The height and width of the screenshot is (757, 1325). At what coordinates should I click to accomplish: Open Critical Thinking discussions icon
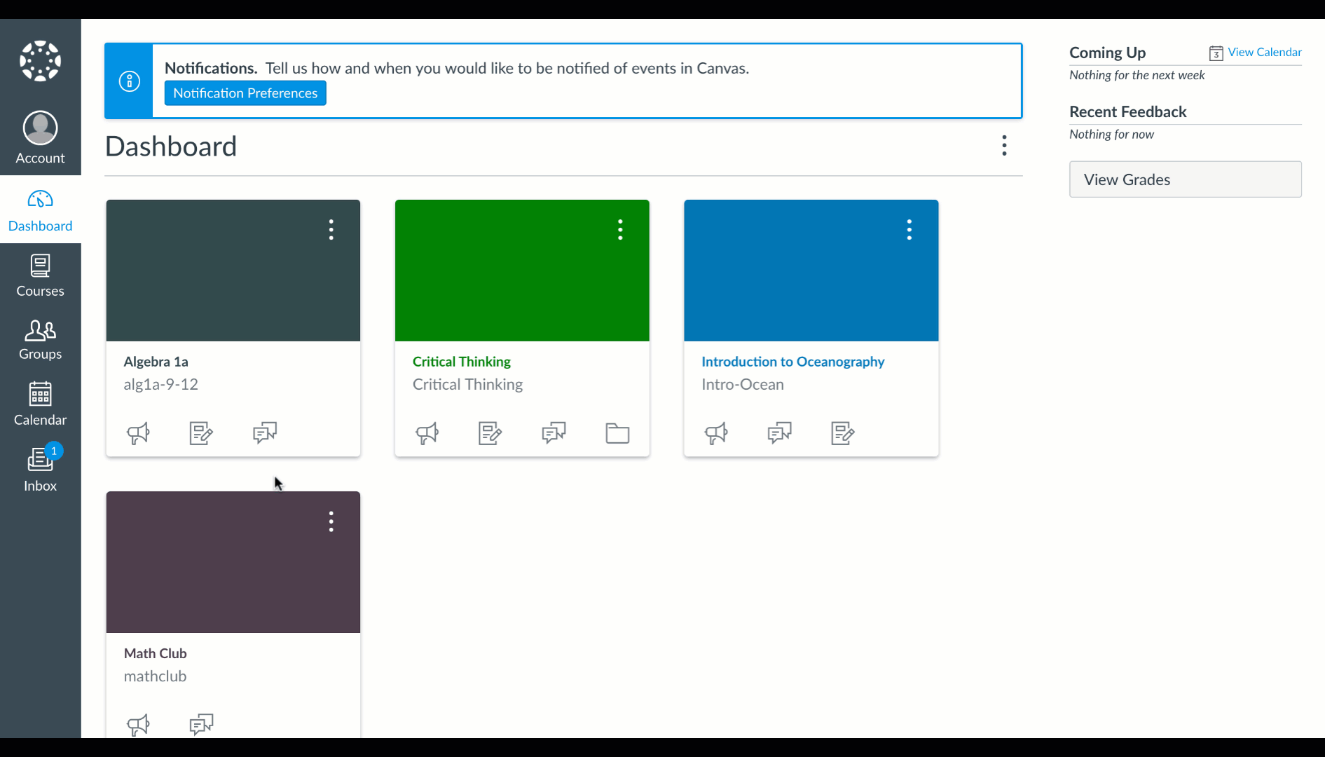(554, 433)
